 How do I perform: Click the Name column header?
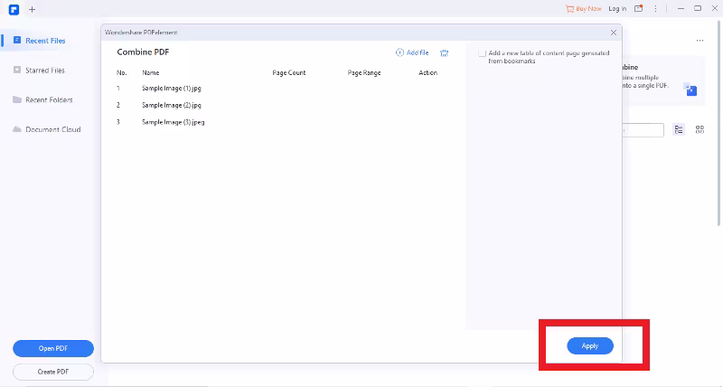151,73
